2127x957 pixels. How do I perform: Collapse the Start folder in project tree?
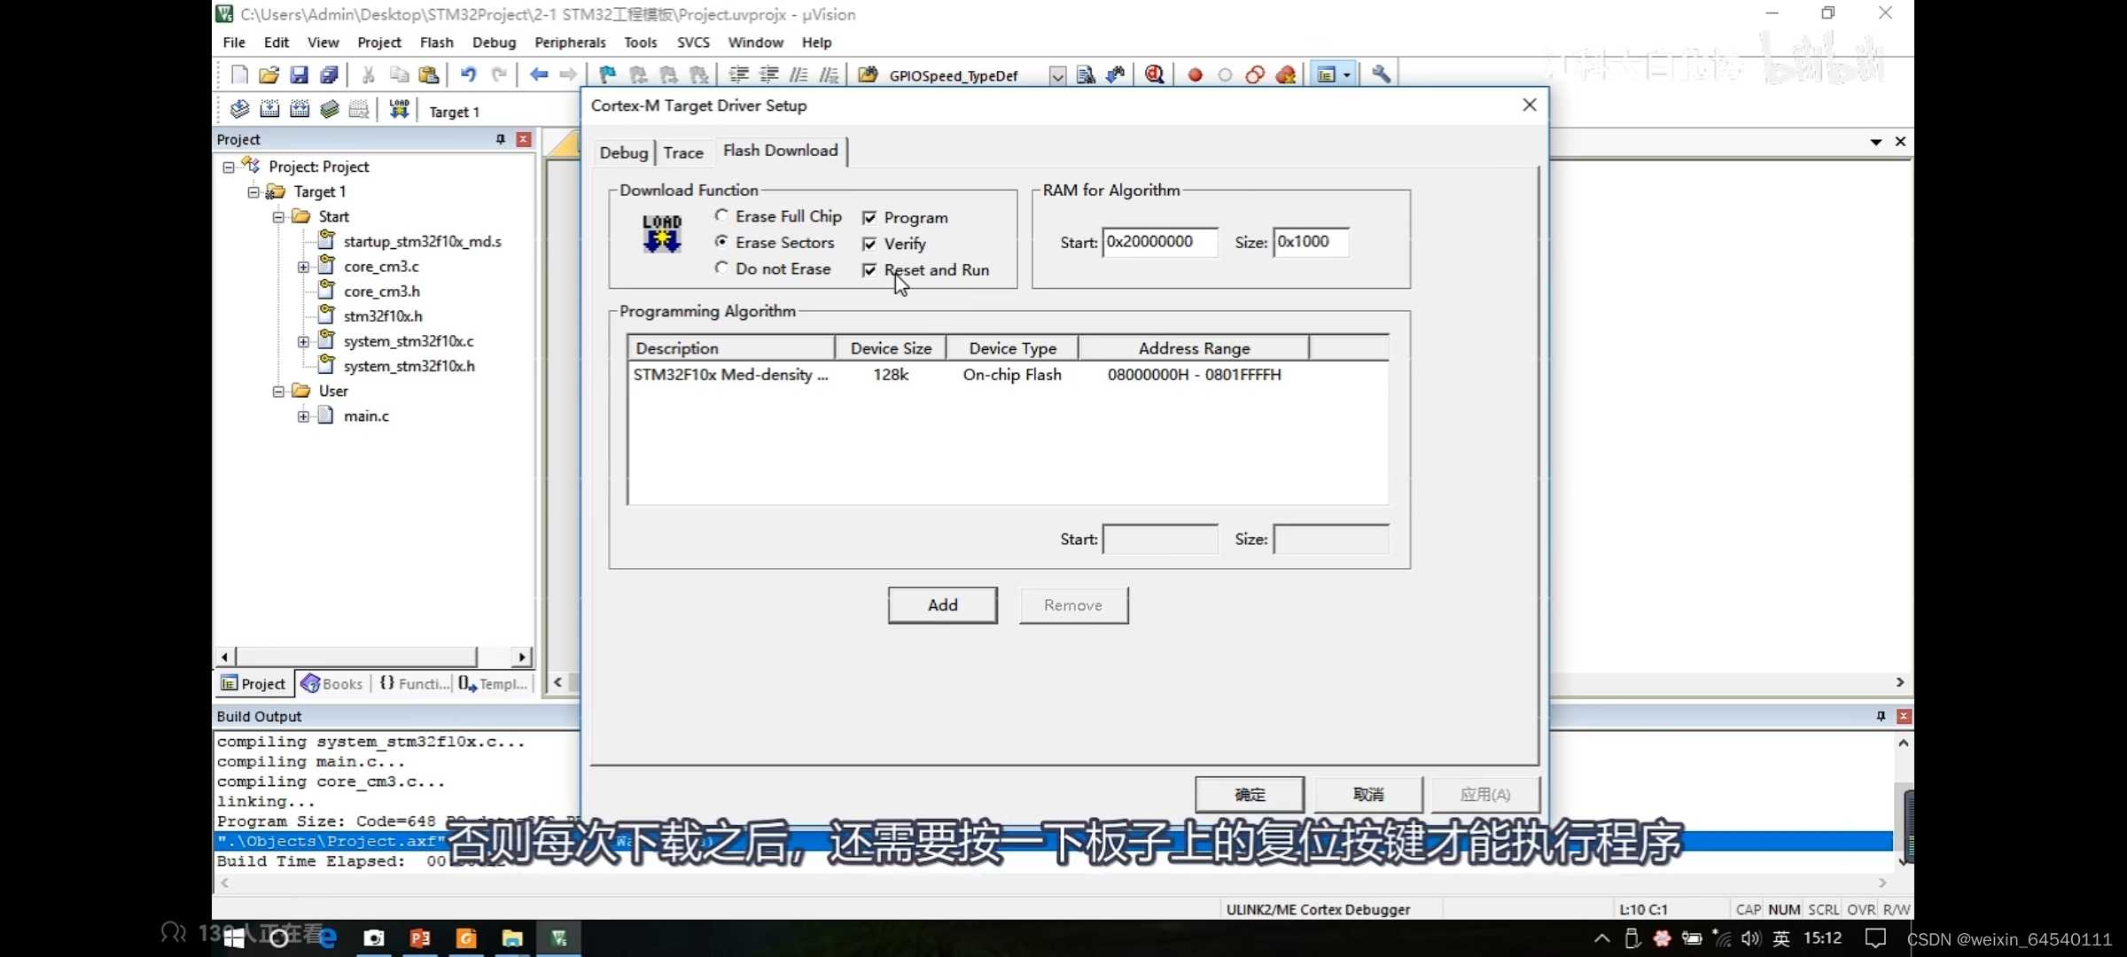click(x=278, y=216)
